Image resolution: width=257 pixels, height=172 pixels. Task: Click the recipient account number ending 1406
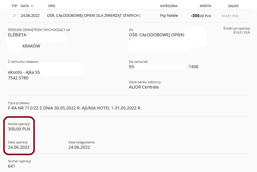(163, 67)
